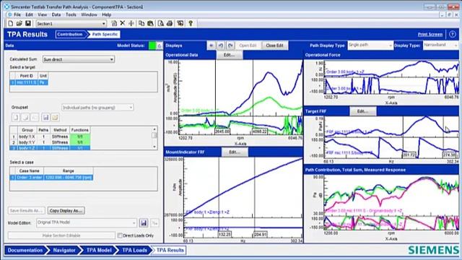Click the Make Section Editable button
Image resolution: width=462 pixels, height=260 pixels.
[61, 235]
